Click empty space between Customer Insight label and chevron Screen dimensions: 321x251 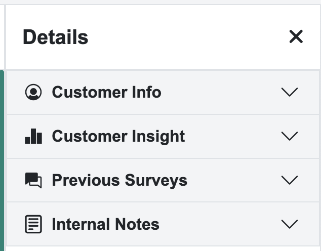(x=233, y=136)
